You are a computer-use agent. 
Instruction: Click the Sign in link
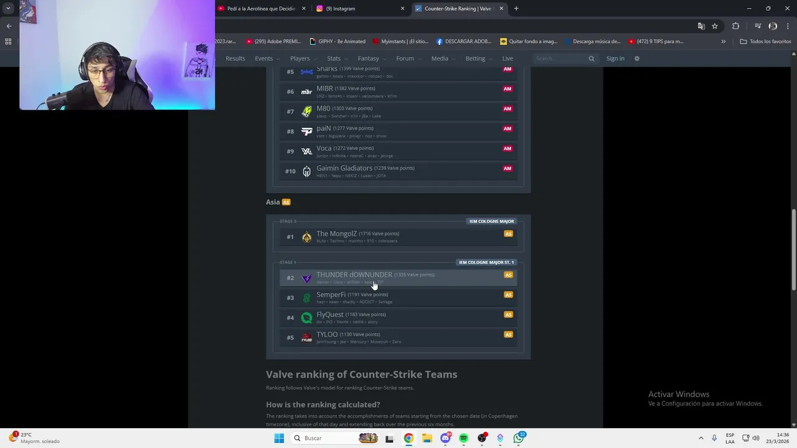(x=615, y=58)
